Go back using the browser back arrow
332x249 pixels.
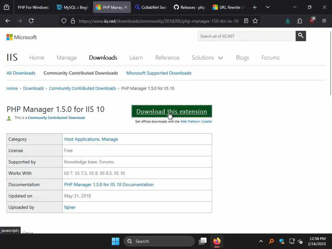(x=8, y=21)
